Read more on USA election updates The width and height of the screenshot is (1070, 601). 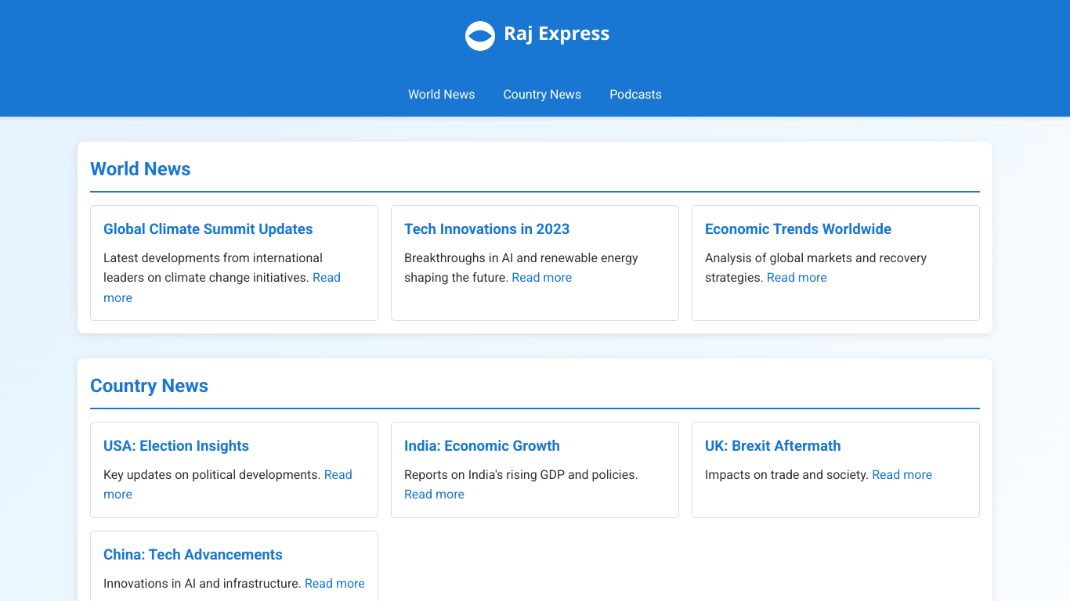338,475
